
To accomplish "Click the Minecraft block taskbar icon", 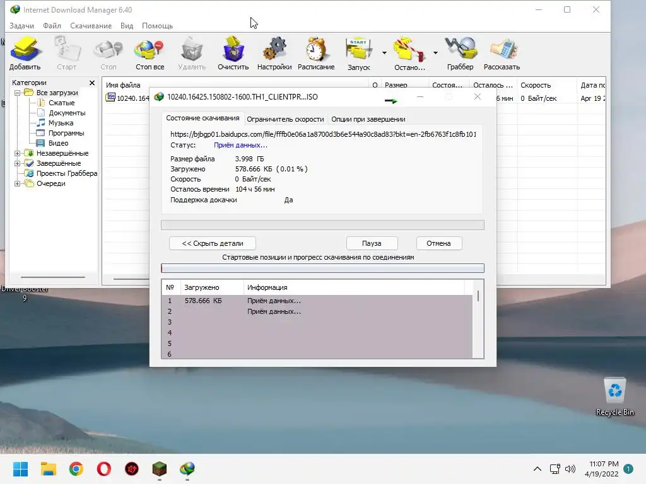I will tap(160, 469).
